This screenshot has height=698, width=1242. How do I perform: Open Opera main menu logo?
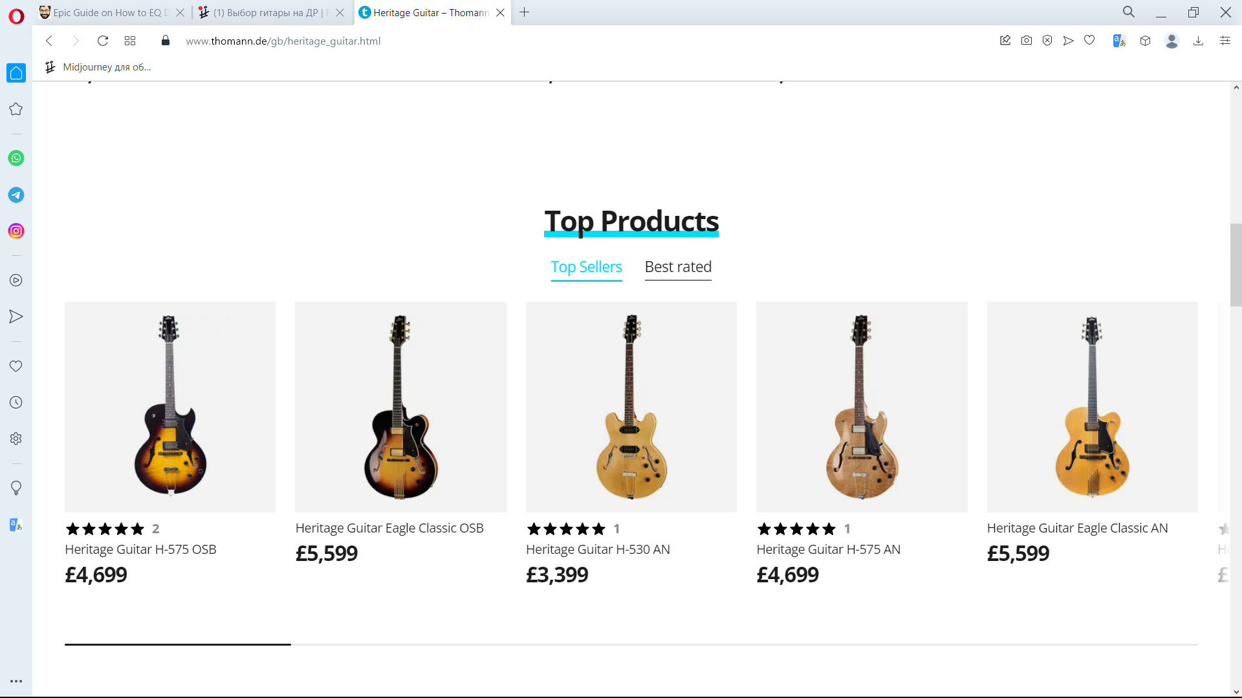(16, 16)
